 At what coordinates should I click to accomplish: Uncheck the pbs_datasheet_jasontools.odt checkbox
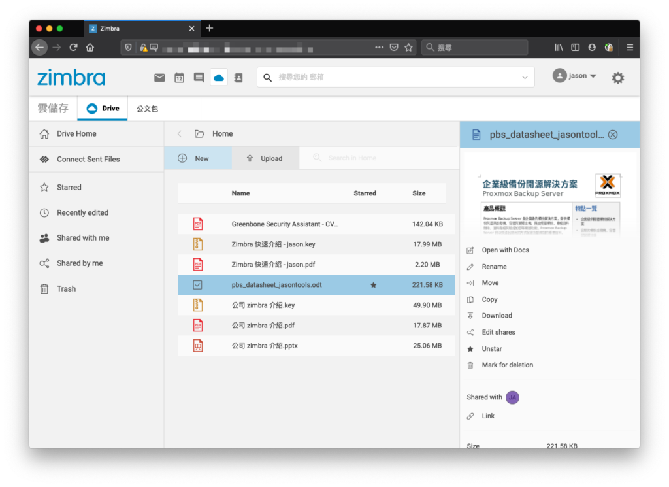click(x=197, y=285)
